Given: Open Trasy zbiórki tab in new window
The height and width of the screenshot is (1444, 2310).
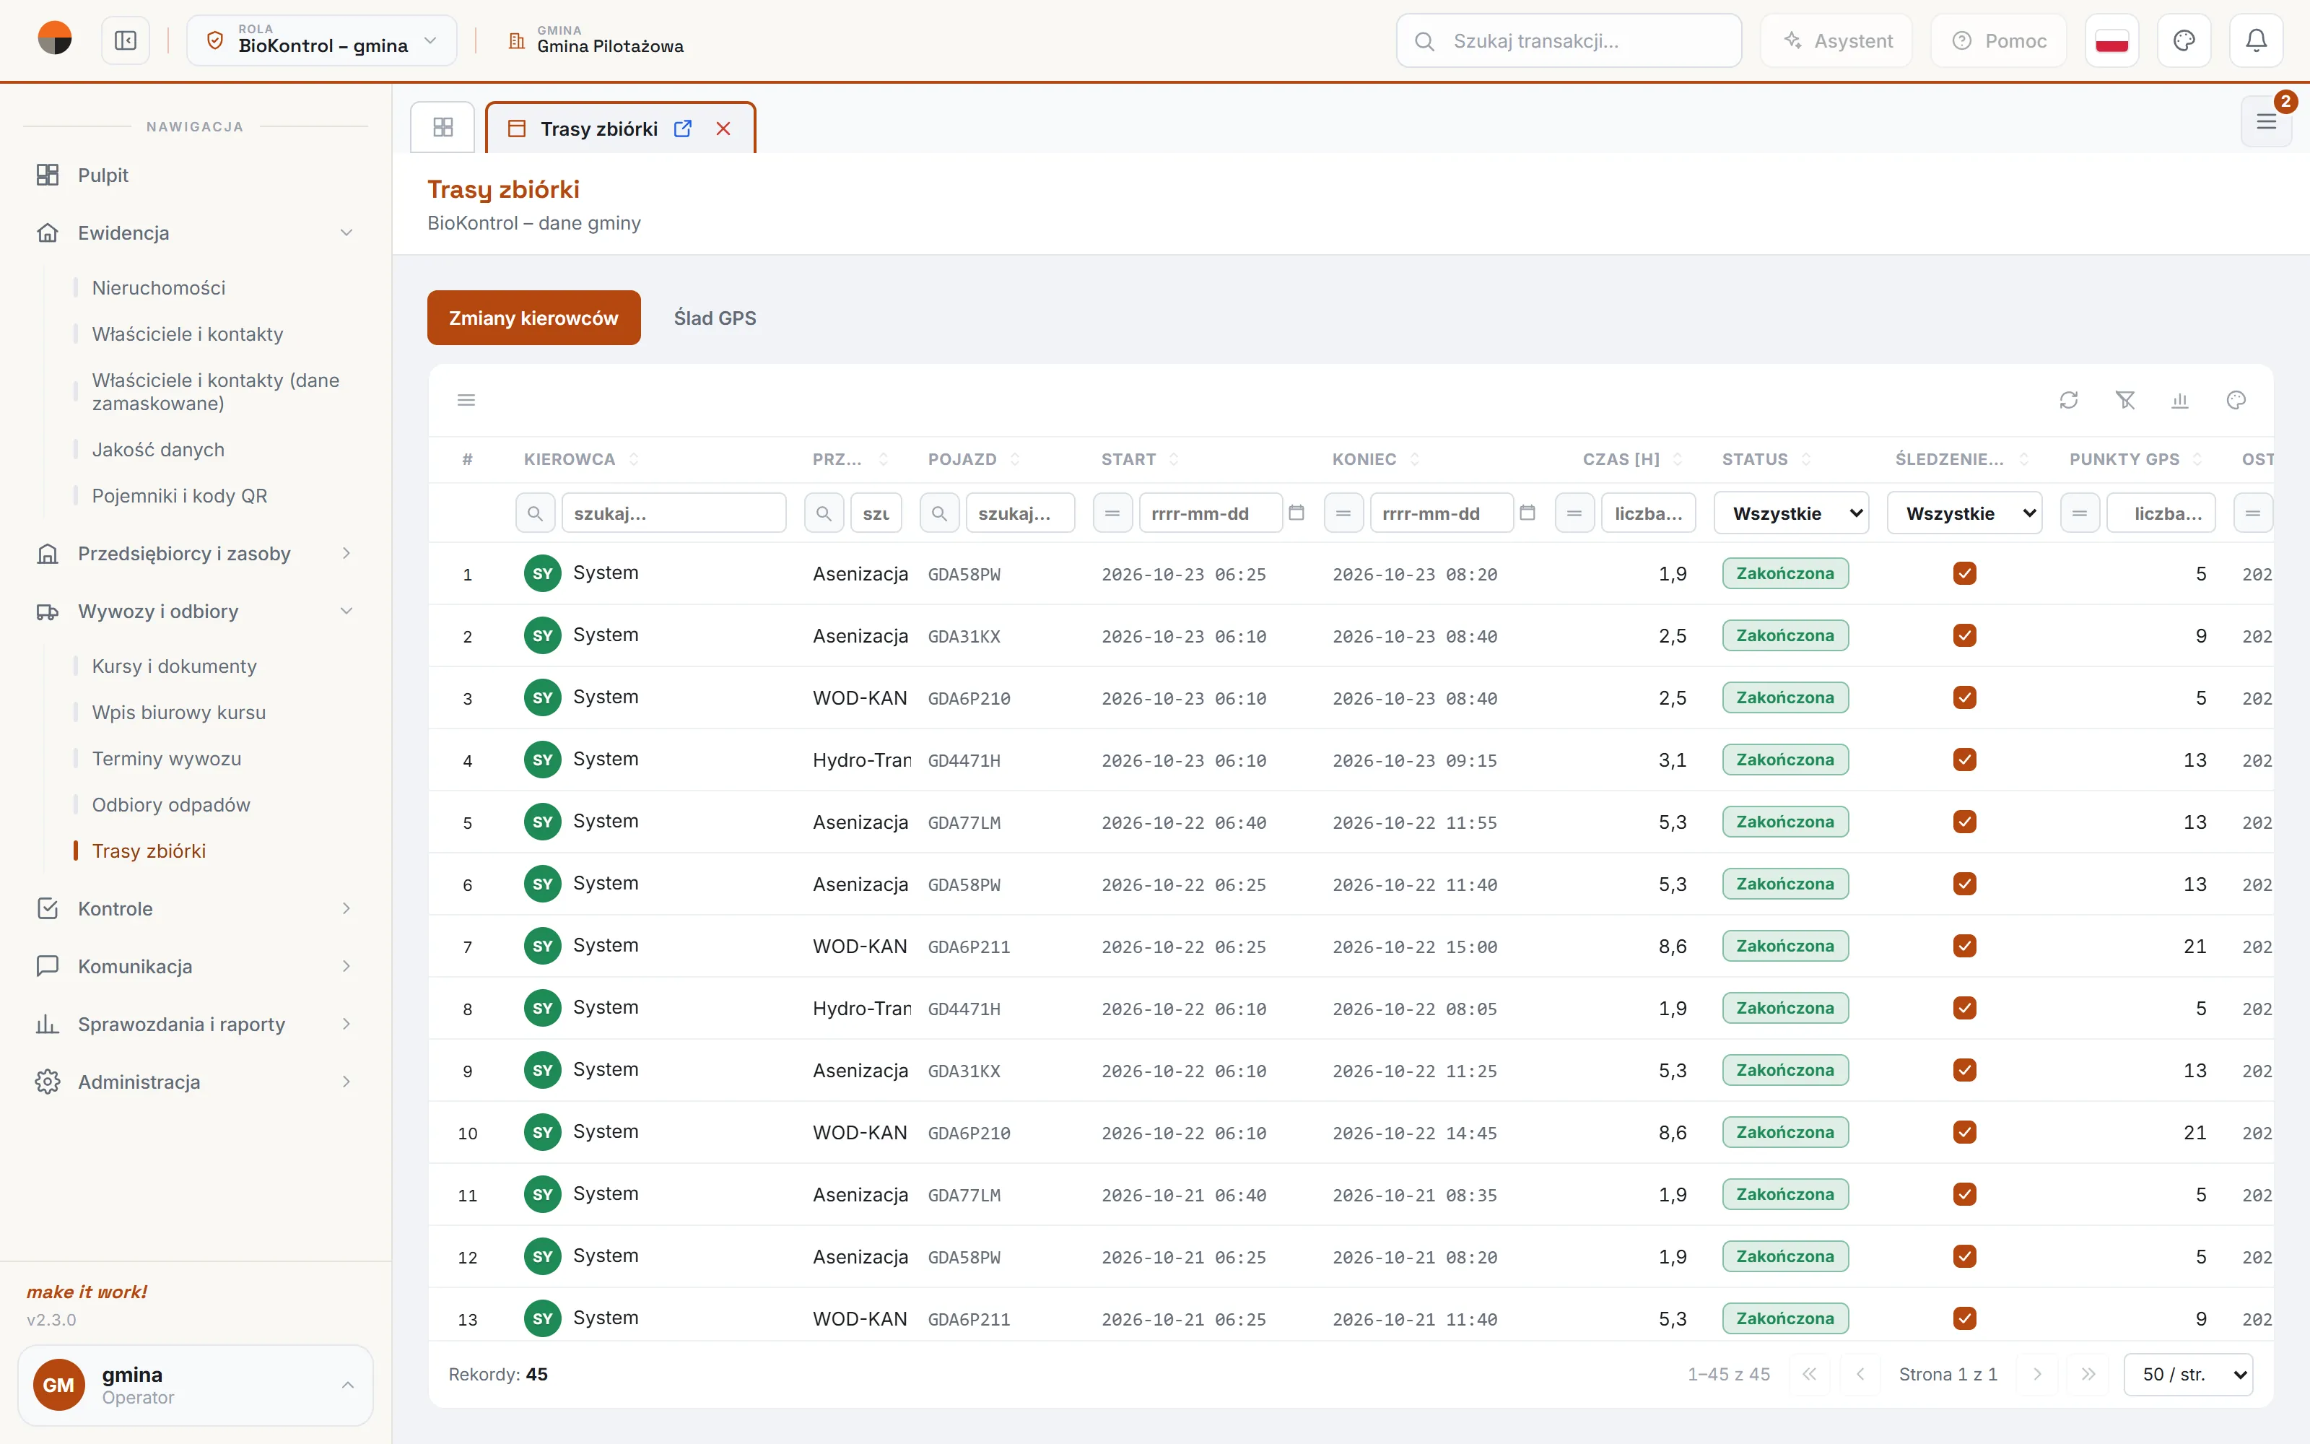Looking at the screenshot, I should click(x=682, y=128).
